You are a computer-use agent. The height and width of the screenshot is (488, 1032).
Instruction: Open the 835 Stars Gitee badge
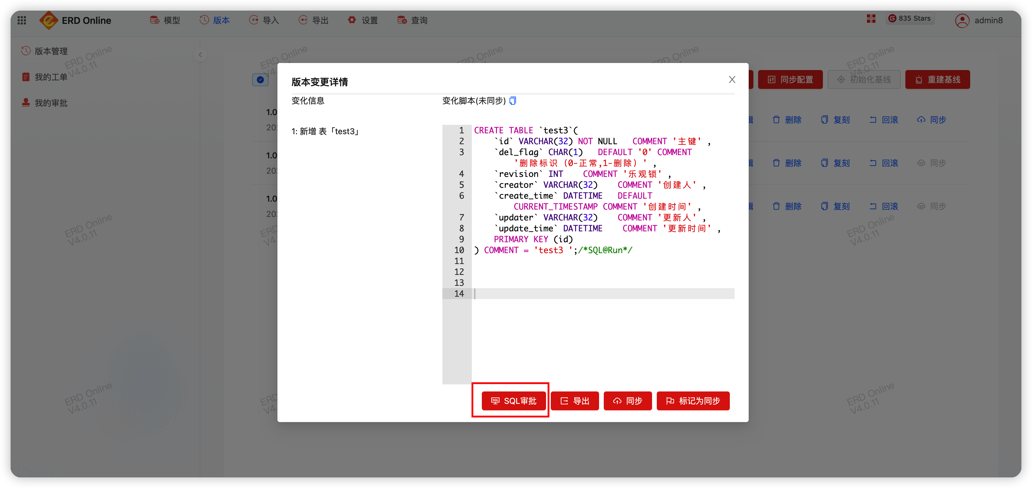(x=910, y=19)
